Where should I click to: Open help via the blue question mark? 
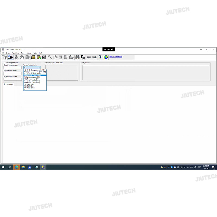(100, 57)
